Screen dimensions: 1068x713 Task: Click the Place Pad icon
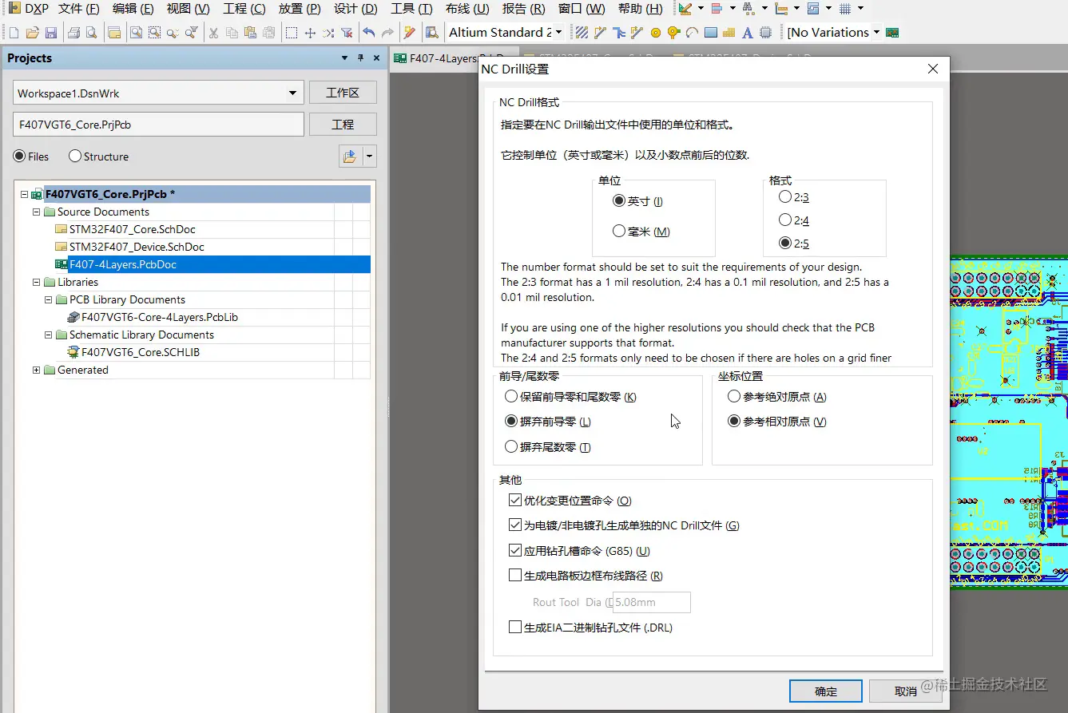[x=655, y=33]
